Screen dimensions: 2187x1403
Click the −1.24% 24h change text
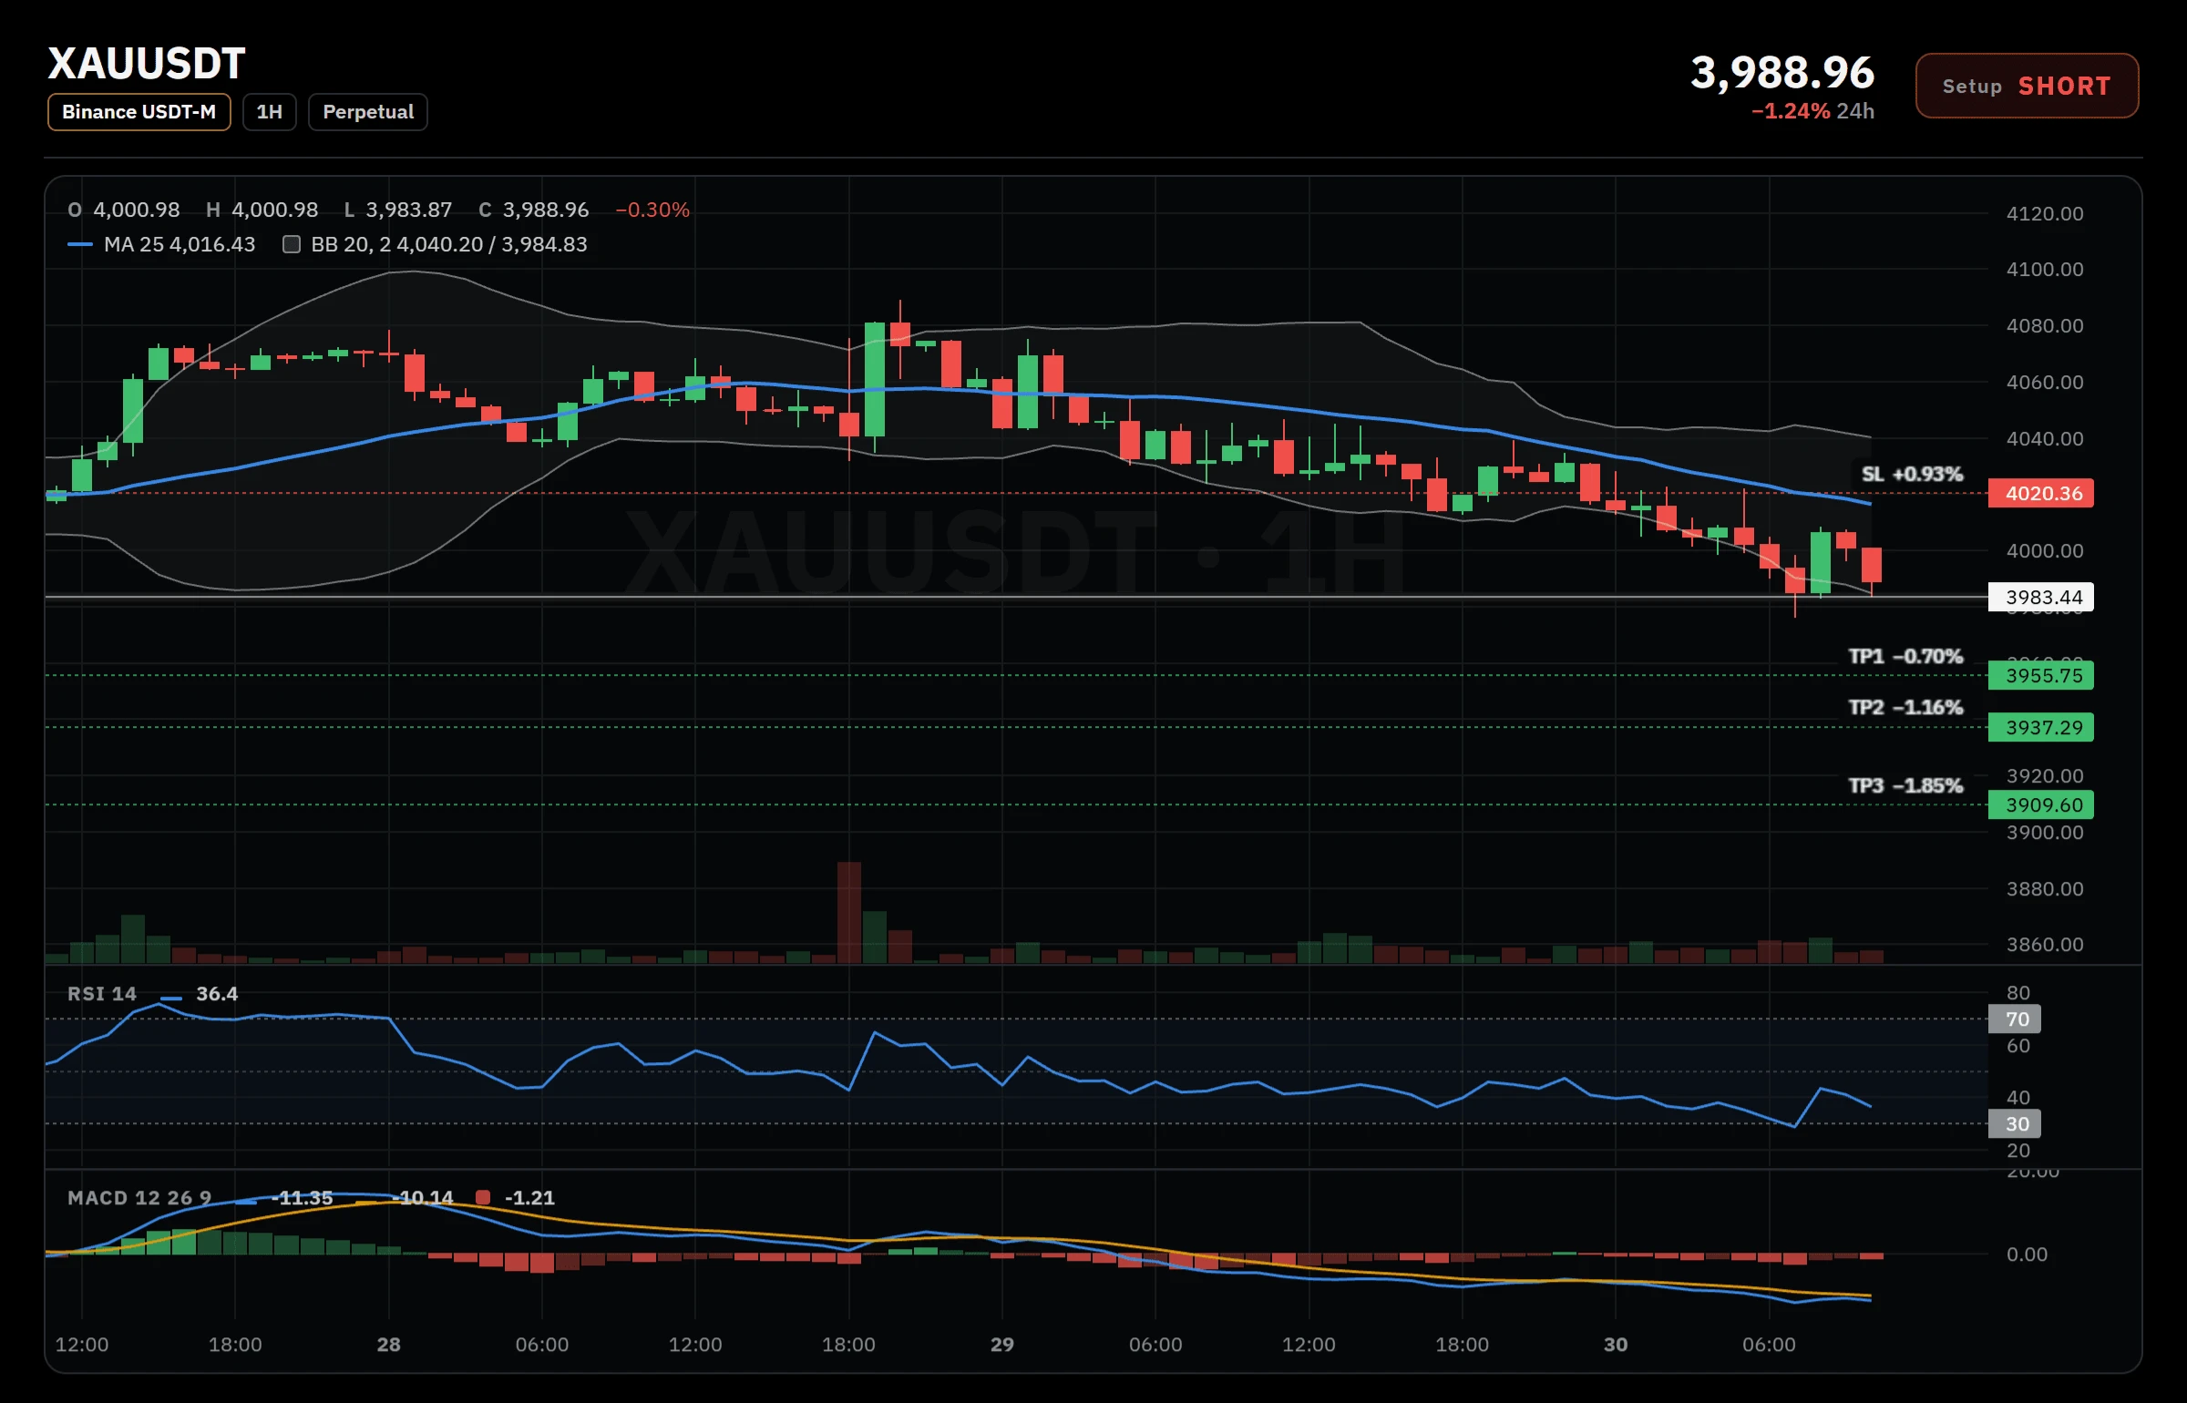tap(1812, 111)
